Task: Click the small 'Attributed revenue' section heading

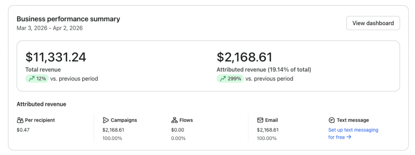Action: tap(41, 104)
